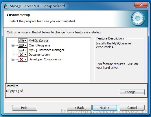151x117 pixels.
Task: Click the MySQL Instance Manager drive icon
Action: click(x=21, y=50)
